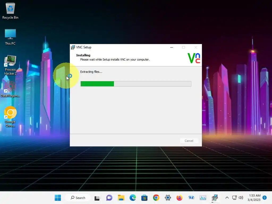The width and height of the screenshot is (272, 204).
Task: Open Settings gear in the taskbar
Action: pos(168,198)
